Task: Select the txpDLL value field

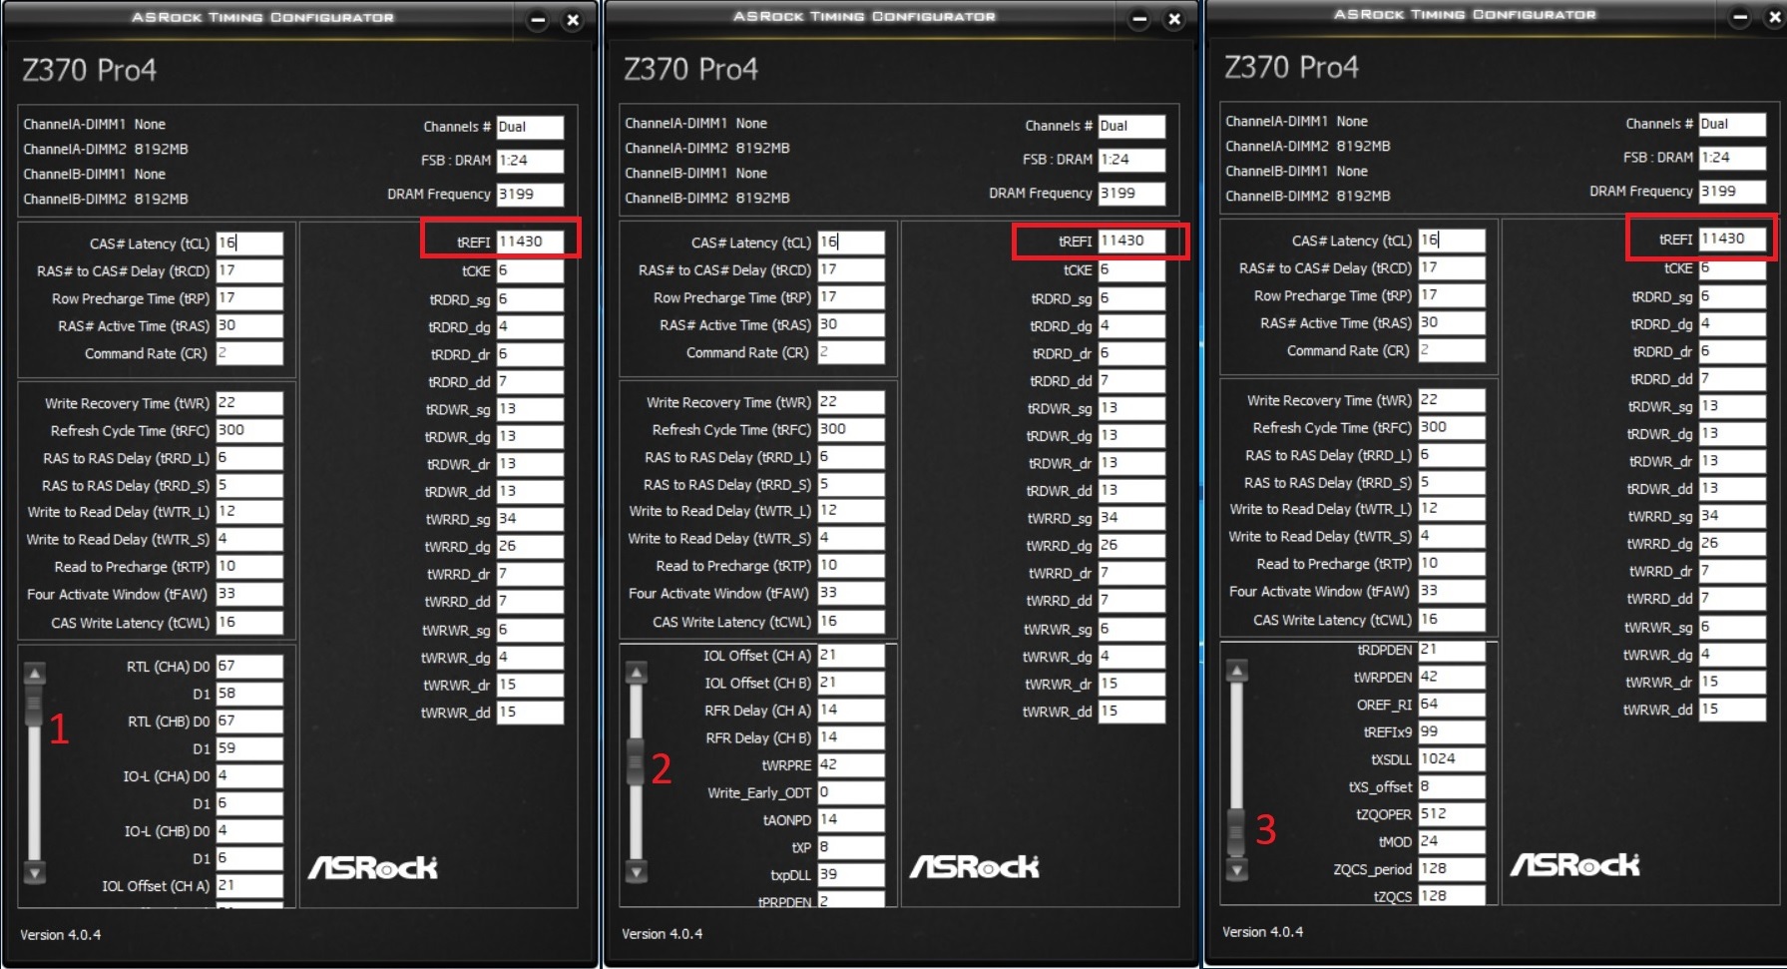Action: click(x=851, y=874)
